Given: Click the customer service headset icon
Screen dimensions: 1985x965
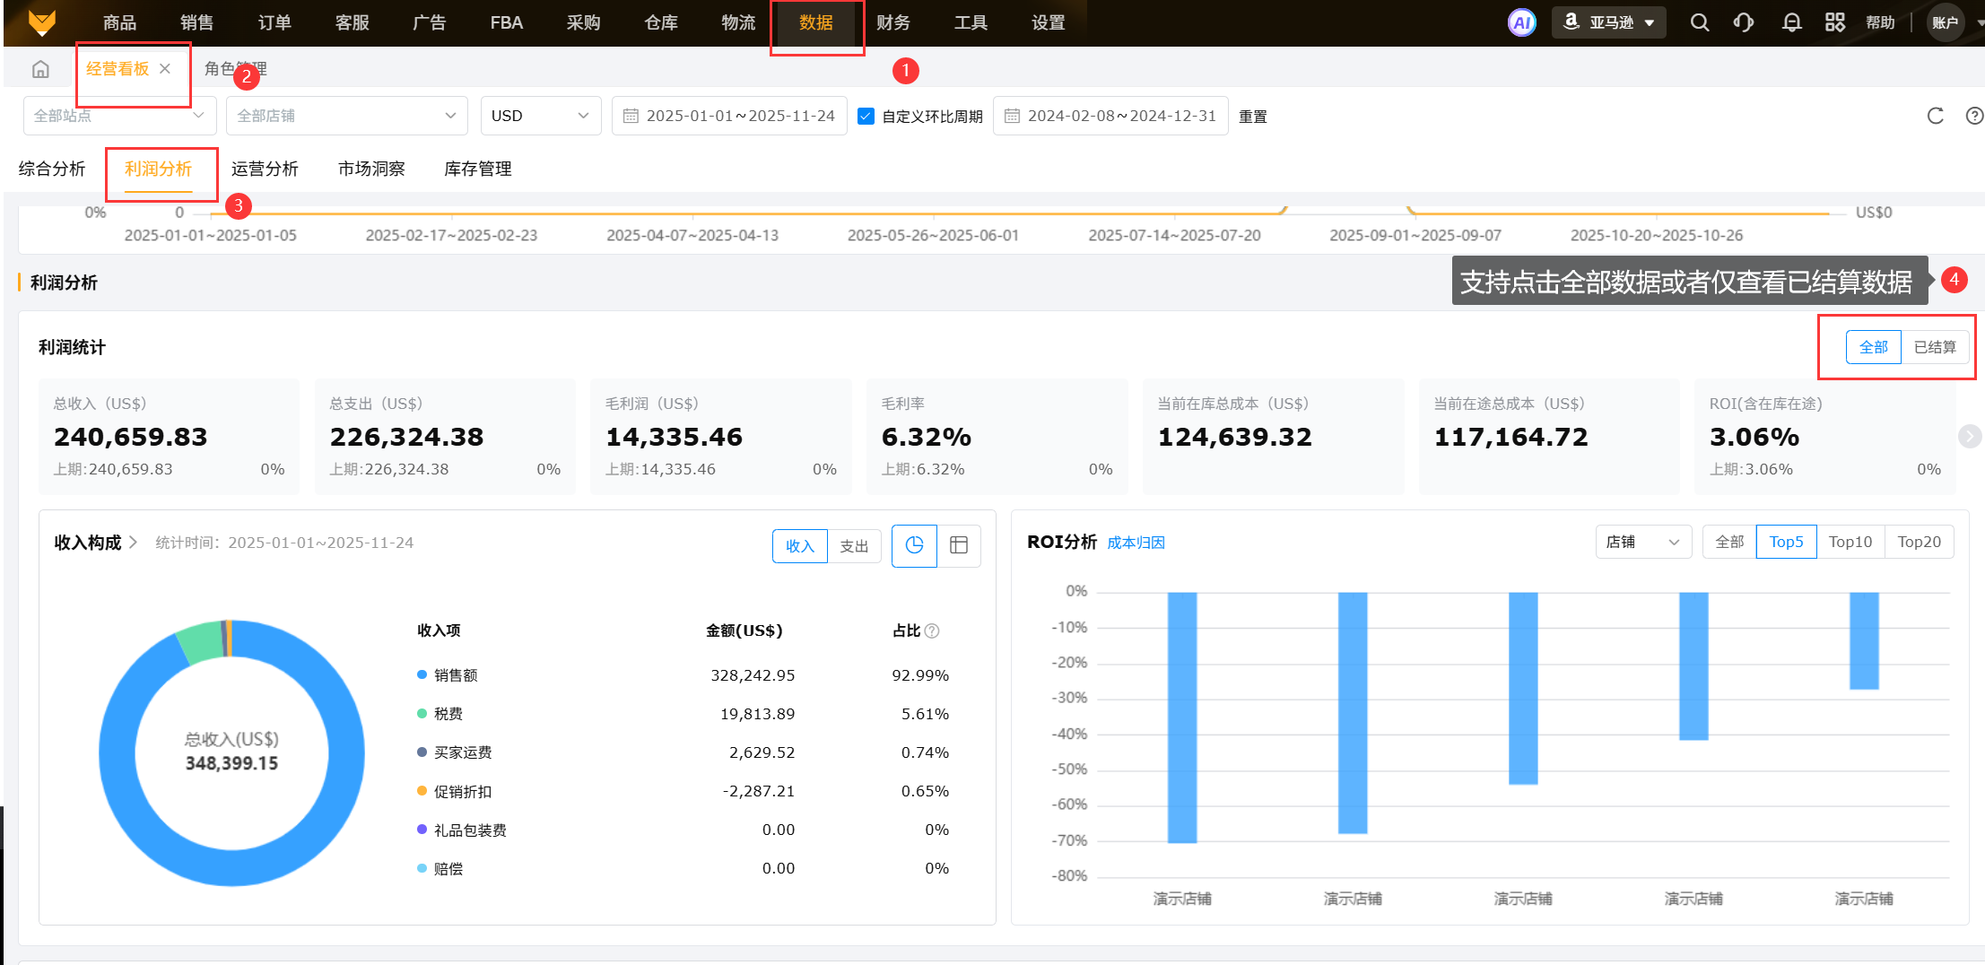Looking at the screenshot, I should (1744, 22).
